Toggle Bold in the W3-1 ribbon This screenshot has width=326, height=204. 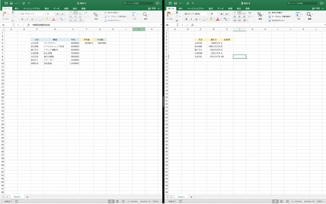[22, 19]
